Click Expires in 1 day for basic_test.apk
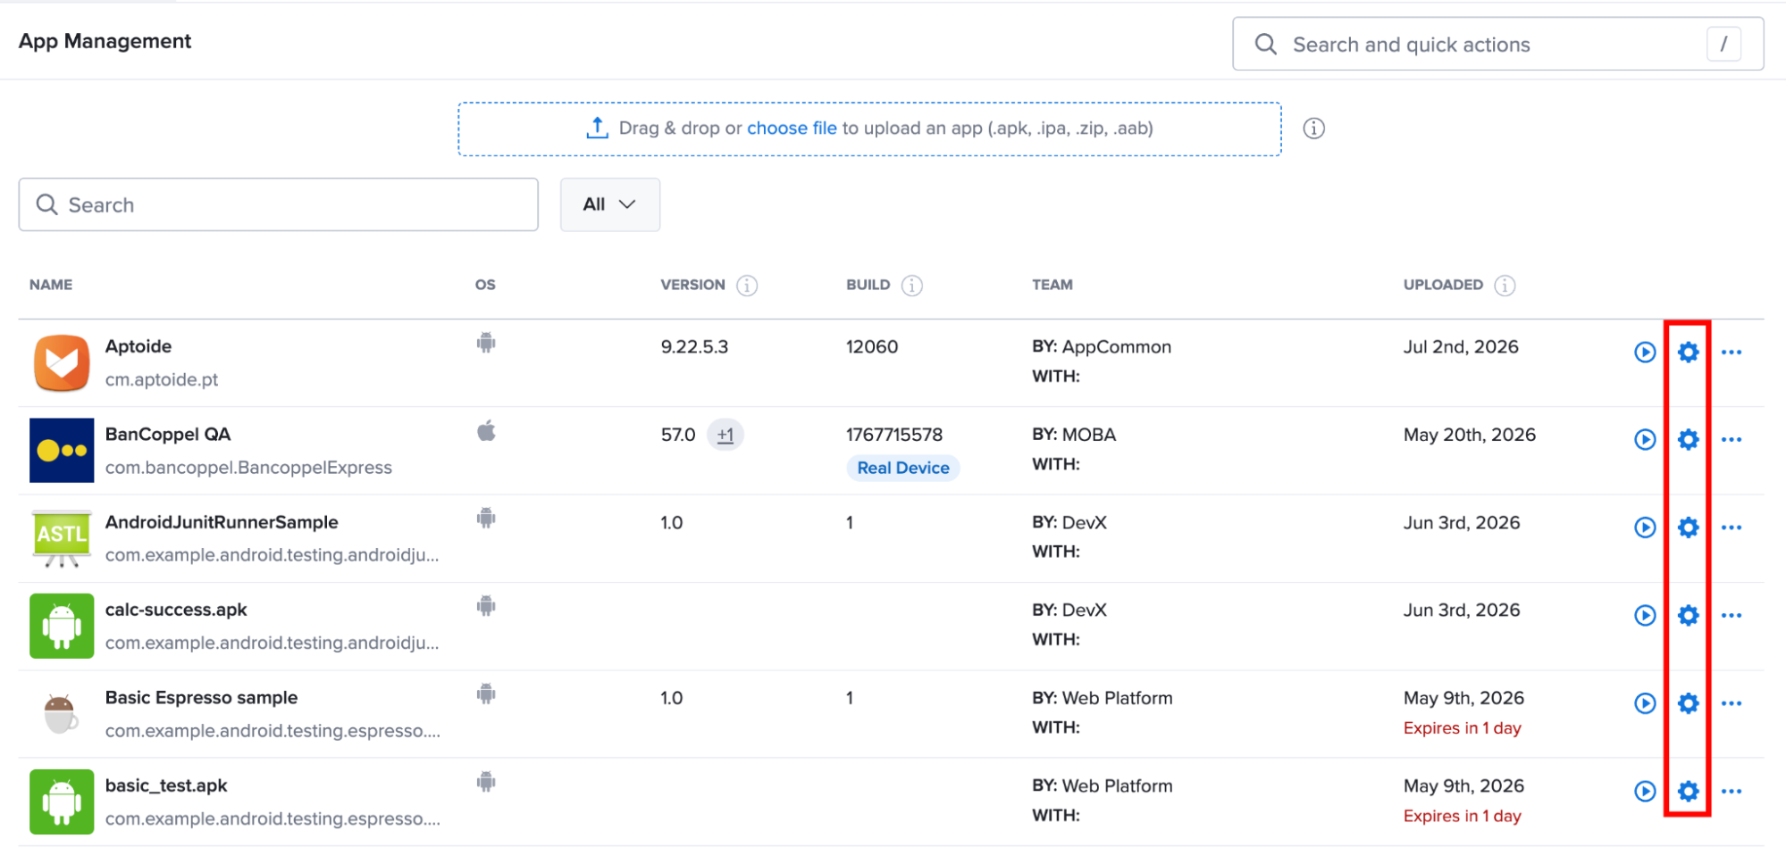1786x847 pixels. tap(1462, 816)
